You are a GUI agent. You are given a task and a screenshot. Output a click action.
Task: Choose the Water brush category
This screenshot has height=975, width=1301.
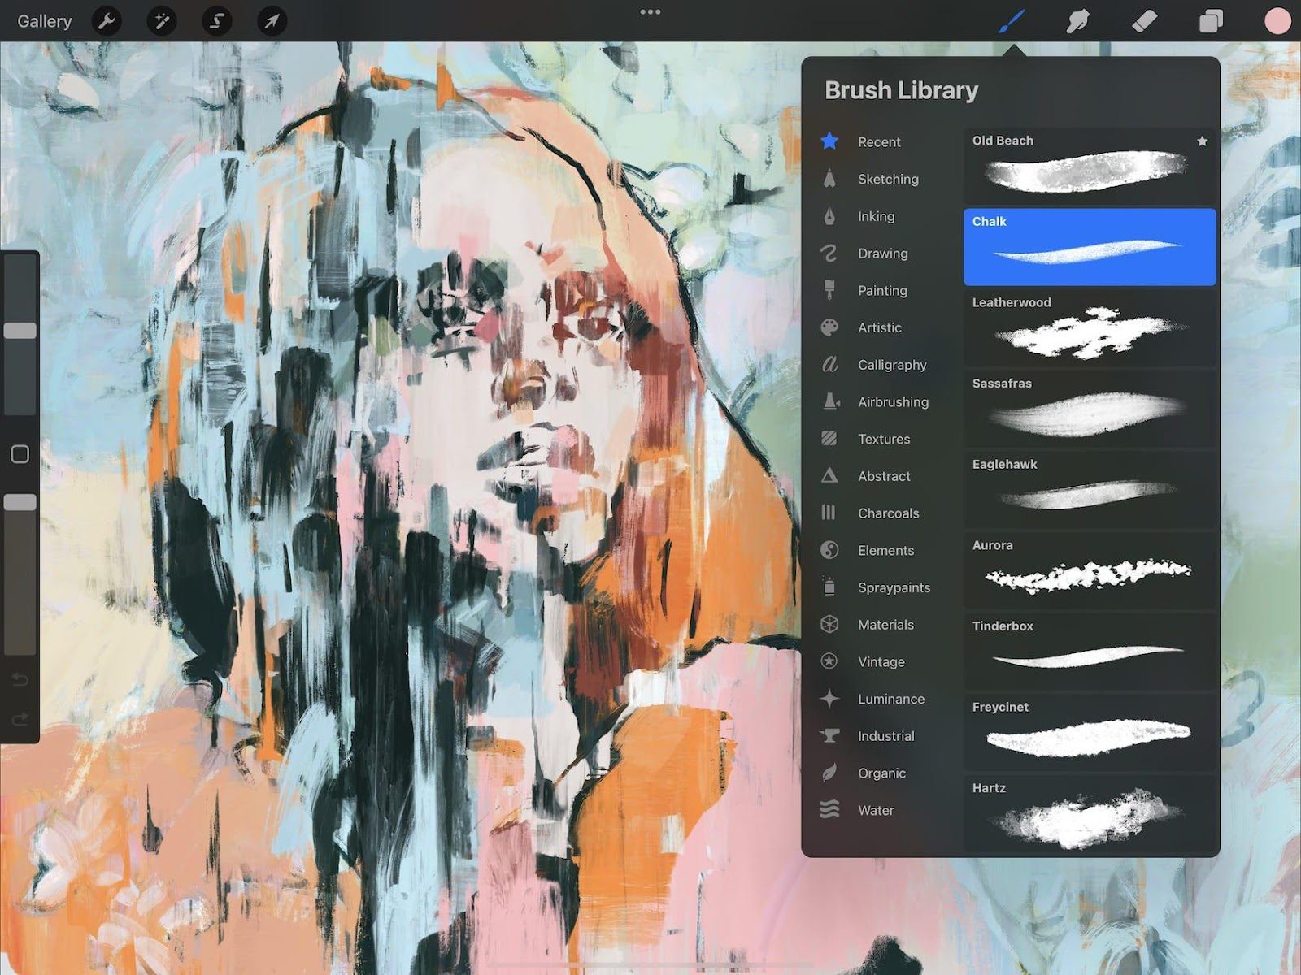[876, 810]
